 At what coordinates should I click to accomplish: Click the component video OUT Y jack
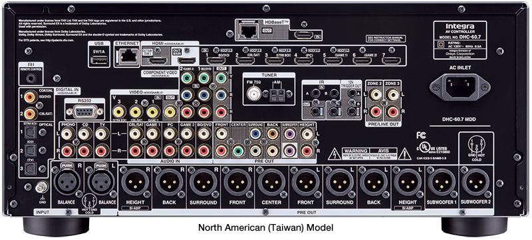221,78
